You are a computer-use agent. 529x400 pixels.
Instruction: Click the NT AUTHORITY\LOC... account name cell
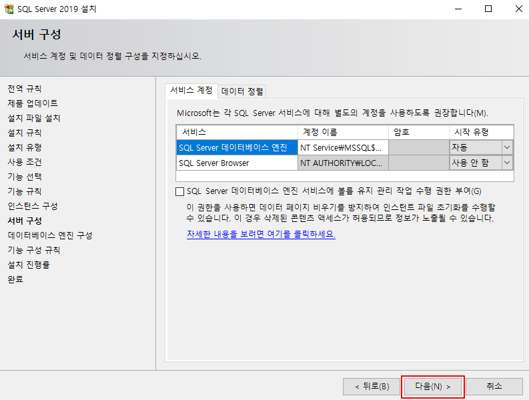343,163
